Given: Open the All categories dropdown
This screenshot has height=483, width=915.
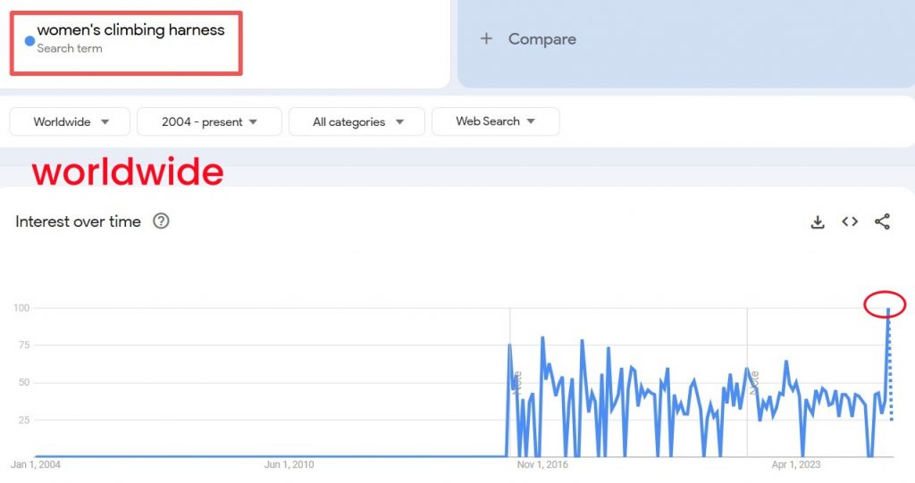Looking at the screenshot, I should pos(357,122).
